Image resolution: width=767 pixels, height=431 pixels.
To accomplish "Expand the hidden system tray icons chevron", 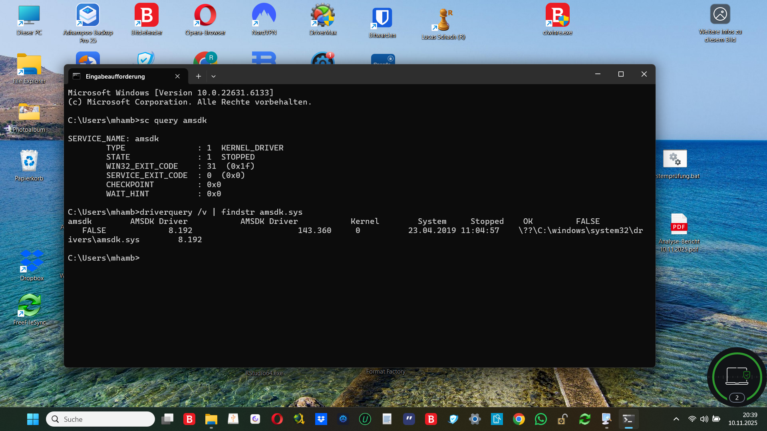I will tap(676, 419).
